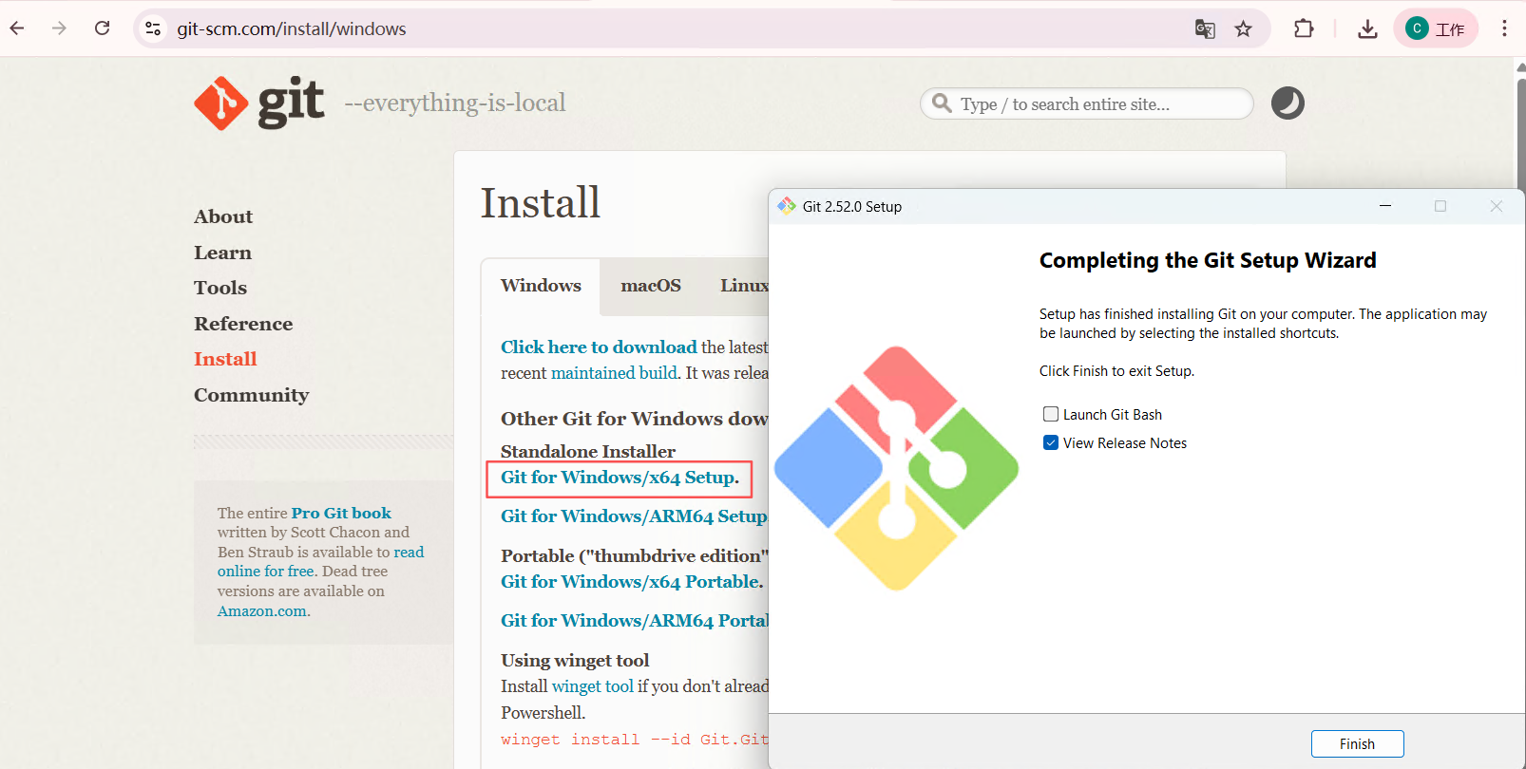Open the Pro Git book link

coord(341,513)
